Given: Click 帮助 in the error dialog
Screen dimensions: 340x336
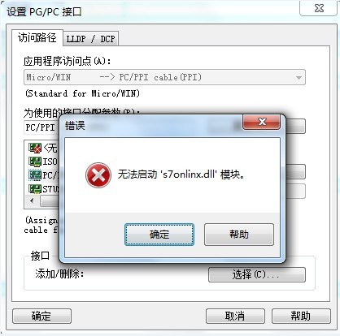Looking at the screenshot, I should (239, 235).
